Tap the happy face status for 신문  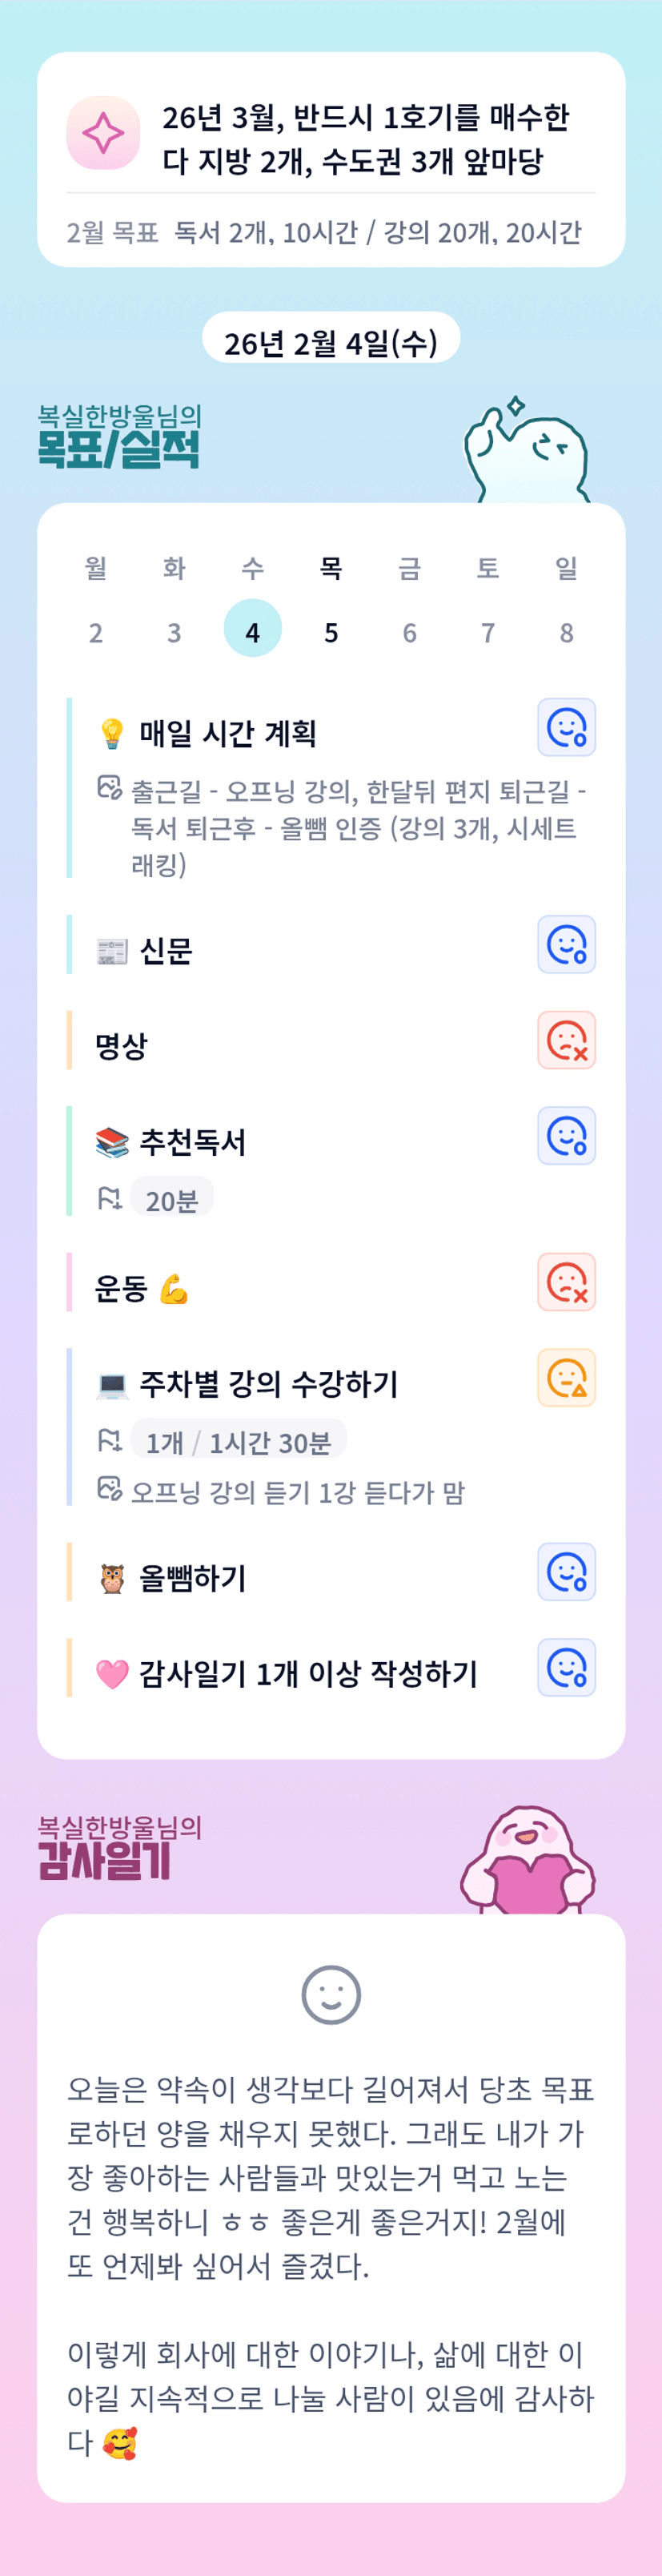point(566,944)
